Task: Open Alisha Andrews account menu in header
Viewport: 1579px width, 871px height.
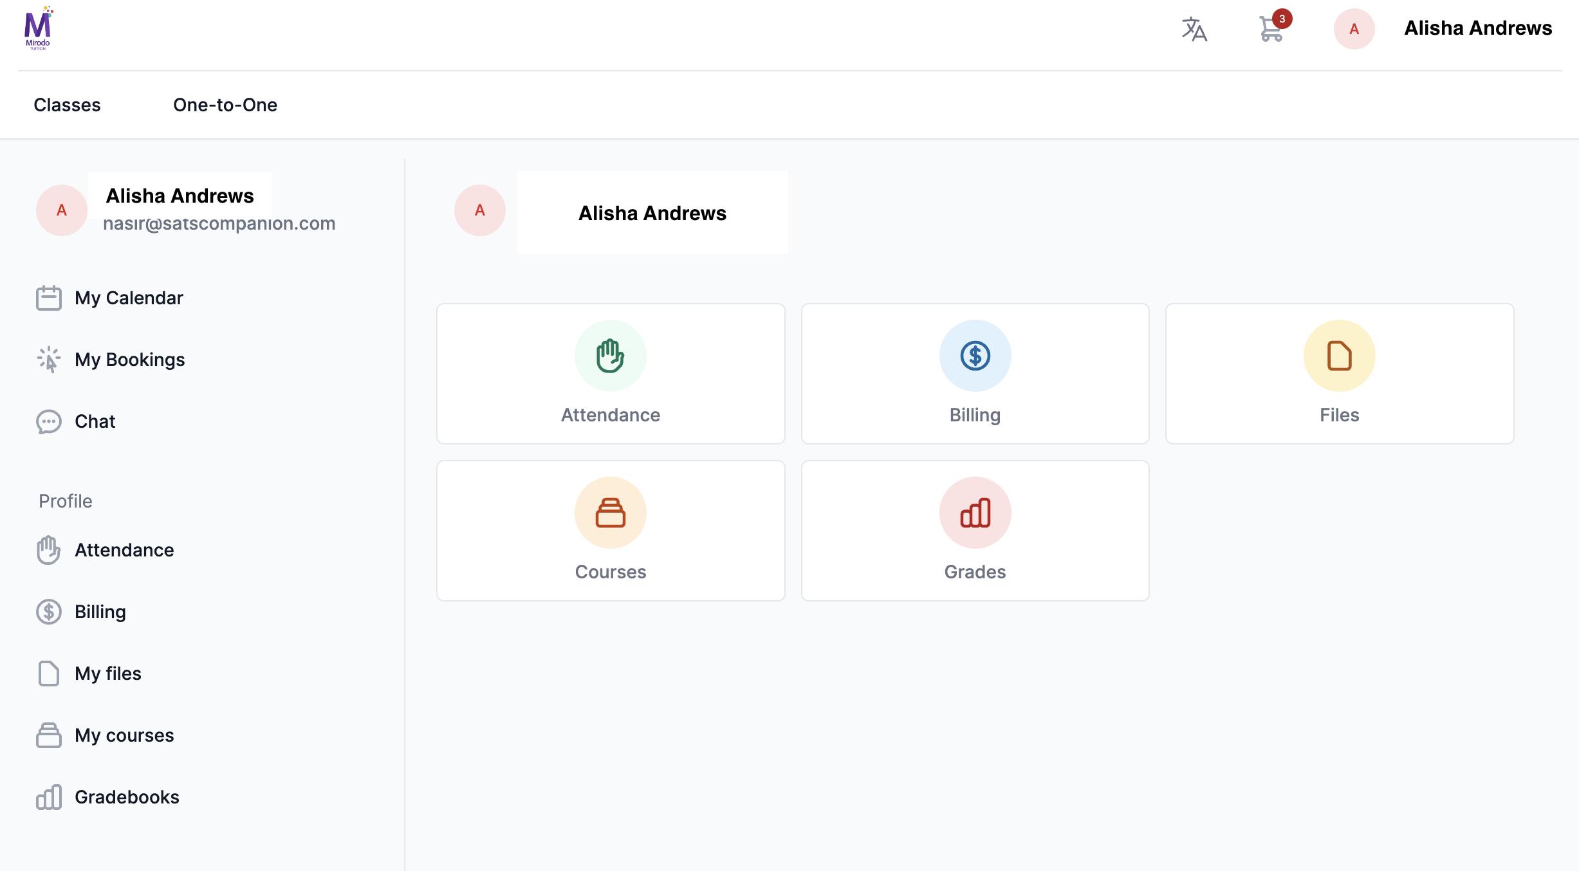Action: pyautogui.click(x=1478, y=28)
